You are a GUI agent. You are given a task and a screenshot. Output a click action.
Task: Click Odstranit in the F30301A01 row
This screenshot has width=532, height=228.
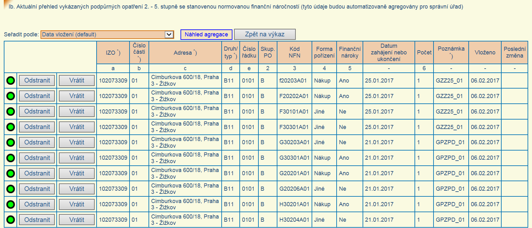pyautogui.click(x=37, y=127)
